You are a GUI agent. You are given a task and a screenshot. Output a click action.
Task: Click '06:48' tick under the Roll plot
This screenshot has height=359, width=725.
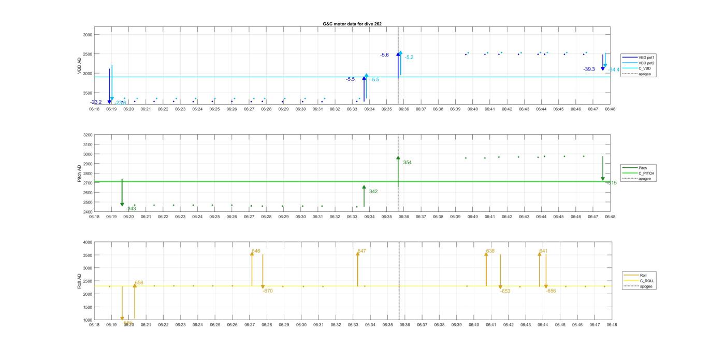click(x=611, y=325)
